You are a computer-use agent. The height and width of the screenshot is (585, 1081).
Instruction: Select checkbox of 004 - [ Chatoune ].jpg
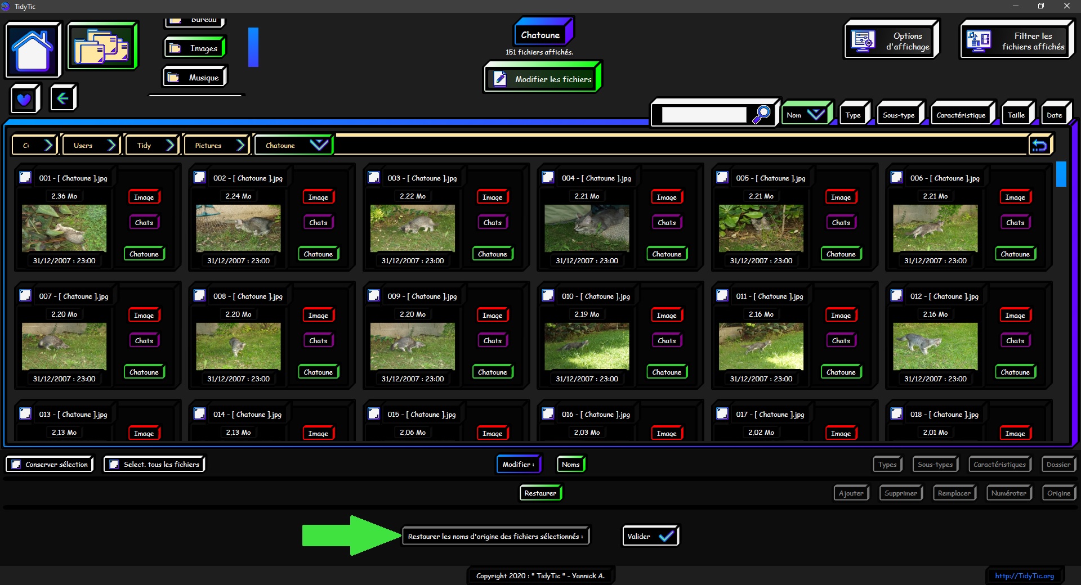pos(548,178)
